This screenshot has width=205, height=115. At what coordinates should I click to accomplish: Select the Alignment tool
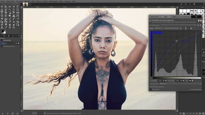[x=6, y=6]
